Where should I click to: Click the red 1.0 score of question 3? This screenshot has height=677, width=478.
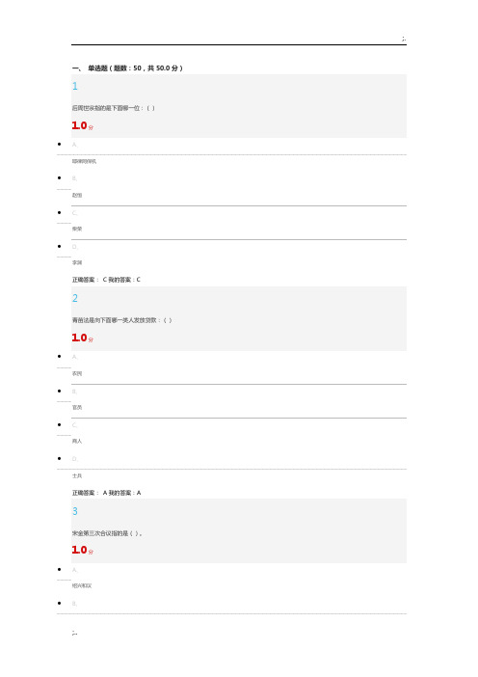(83, 550)
